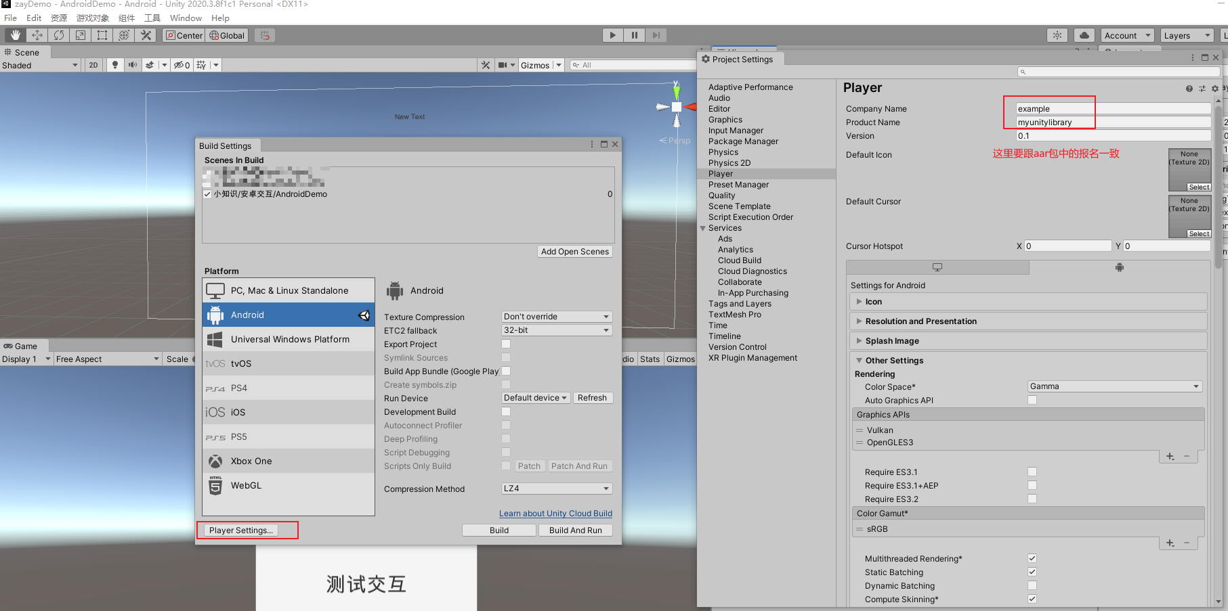Toggle scene audio speaker icon
Screen dimensions: 1228x611
click(133, 65)
